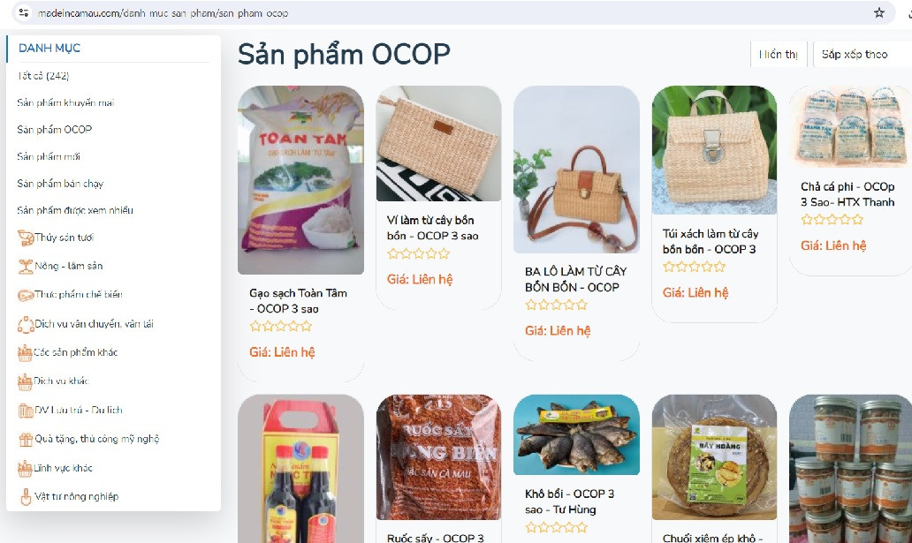The width and height of the screenshot is (912, 543).
Task: Expand the Sắp xếp theo sorting dropdown
Action: point(863,55)
